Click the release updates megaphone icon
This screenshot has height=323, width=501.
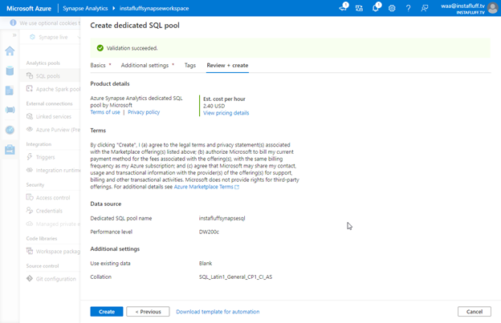coord(344,8)
